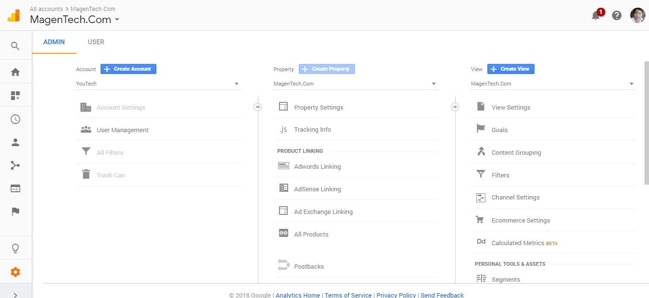Open User Management text entry
This screenshot has height=298, width=649.
click(x=123, y=130)
